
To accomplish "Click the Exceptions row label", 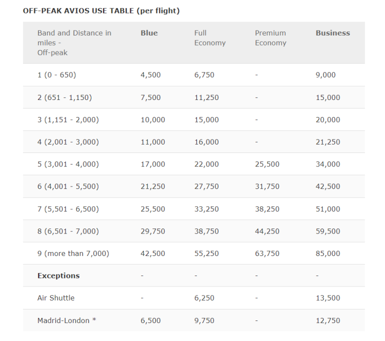I will tap(58, 275).
